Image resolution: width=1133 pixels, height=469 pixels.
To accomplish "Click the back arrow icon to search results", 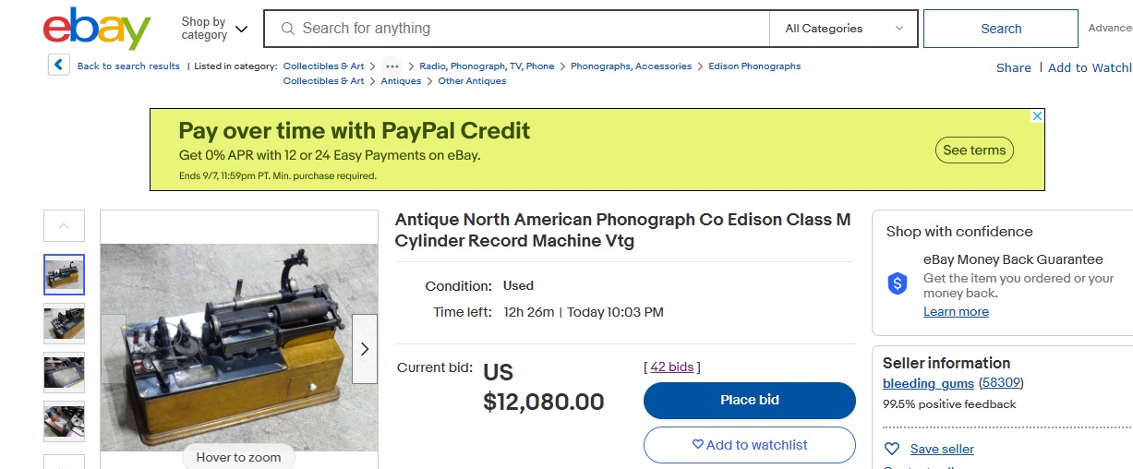I will (x=59, y=66).
